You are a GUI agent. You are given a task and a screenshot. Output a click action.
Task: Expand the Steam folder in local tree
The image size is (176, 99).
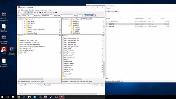click(x=25, y=27)
